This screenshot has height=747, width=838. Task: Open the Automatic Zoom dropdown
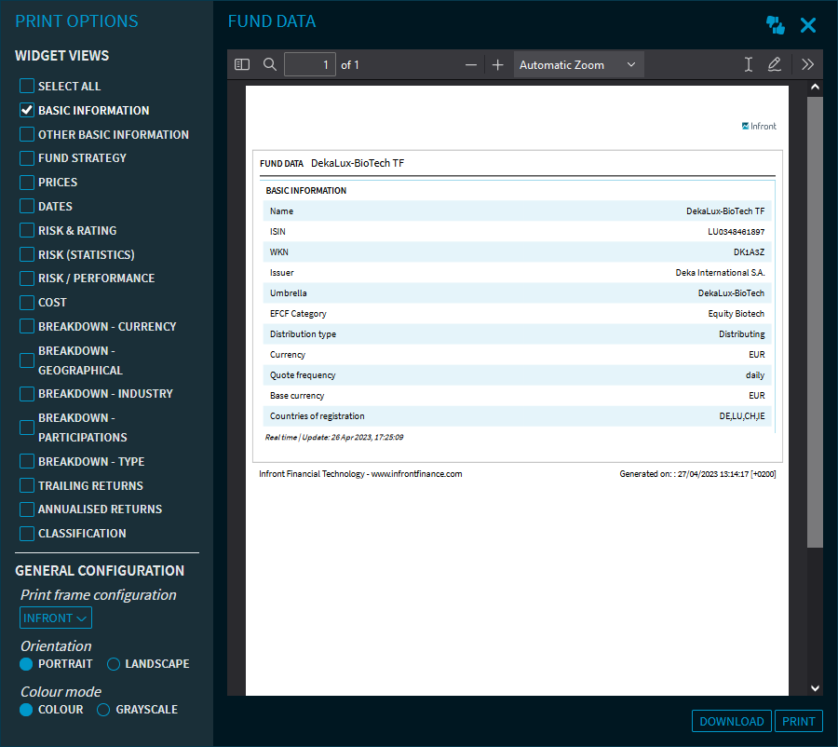tap(577, 65)
